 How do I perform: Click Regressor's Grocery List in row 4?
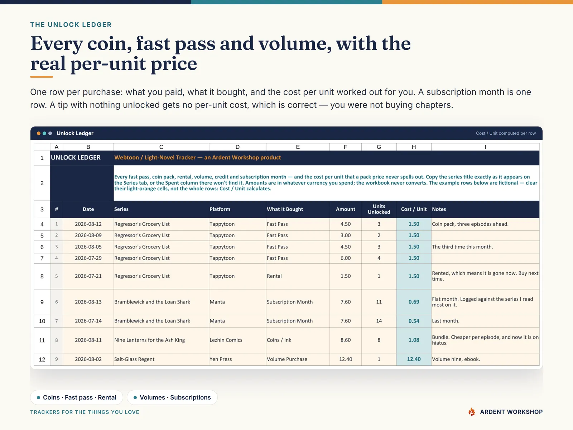[x=161, y=224]
